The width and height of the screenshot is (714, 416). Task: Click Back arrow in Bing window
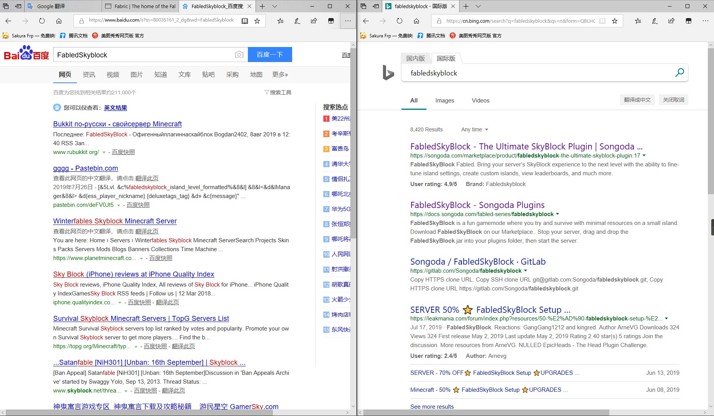click(366, 21)
